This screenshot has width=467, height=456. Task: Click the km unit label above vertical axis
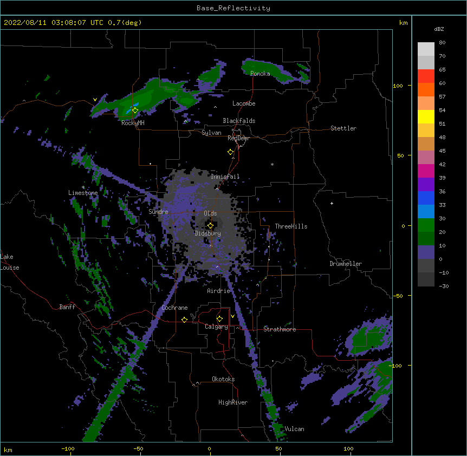(x=403, y=23)
